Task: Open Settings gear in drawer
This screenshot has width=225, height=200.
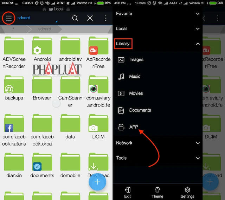Action: pos(187,192)
